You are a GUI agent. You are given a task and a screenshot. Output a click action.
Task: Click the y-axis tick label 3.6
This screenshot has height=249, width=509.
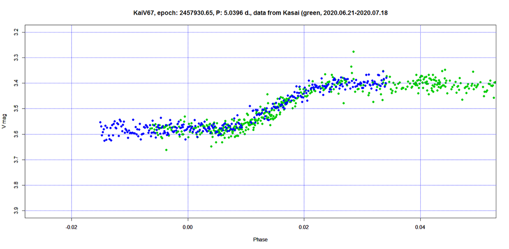(16, 134)
